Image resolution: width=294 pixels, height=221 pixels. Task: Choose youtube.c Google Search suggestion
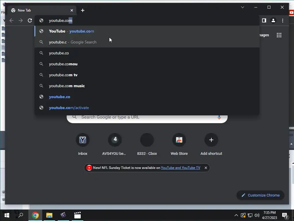point(147,42)
